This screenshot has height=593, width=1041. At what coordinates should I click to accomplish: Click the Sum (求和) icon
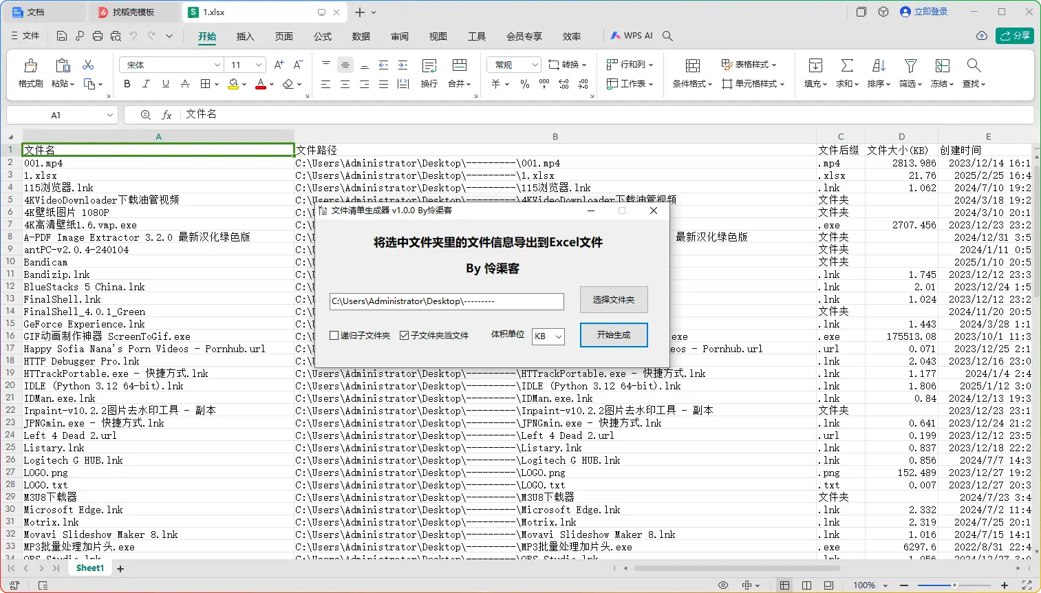(847, 66)
